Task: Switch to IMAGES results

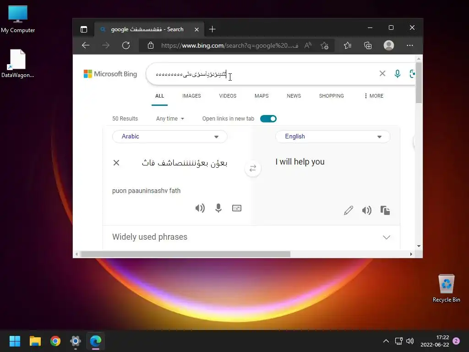Action: click(191, 96)
